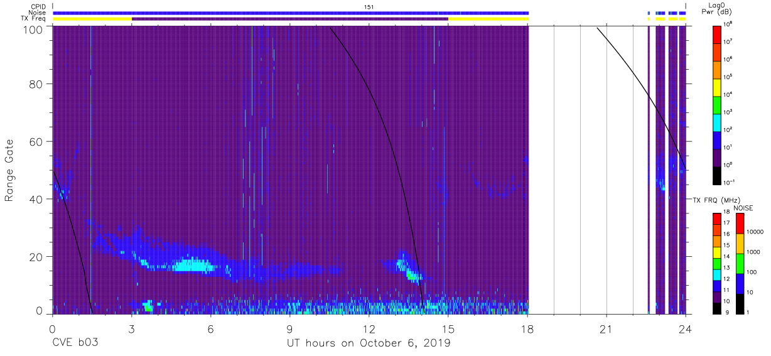
Task: Click the cyan-green vertical streak near hour 1.5
Action: click(91, 170)
